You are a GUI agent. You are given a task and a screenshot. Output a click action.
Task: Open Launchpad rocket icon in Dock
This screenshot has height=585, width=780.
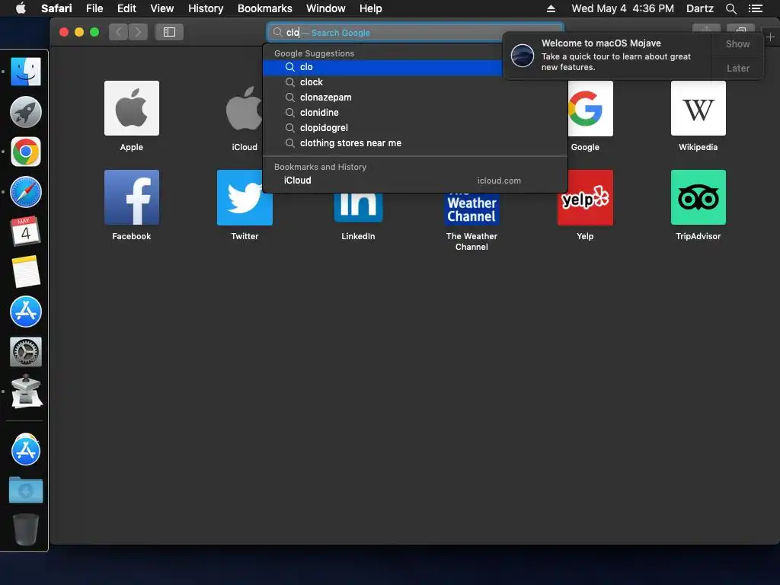(x=25, y=112)
